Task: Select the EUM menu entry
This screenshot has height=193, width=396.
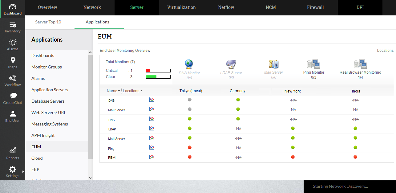Action: [57, 147]
